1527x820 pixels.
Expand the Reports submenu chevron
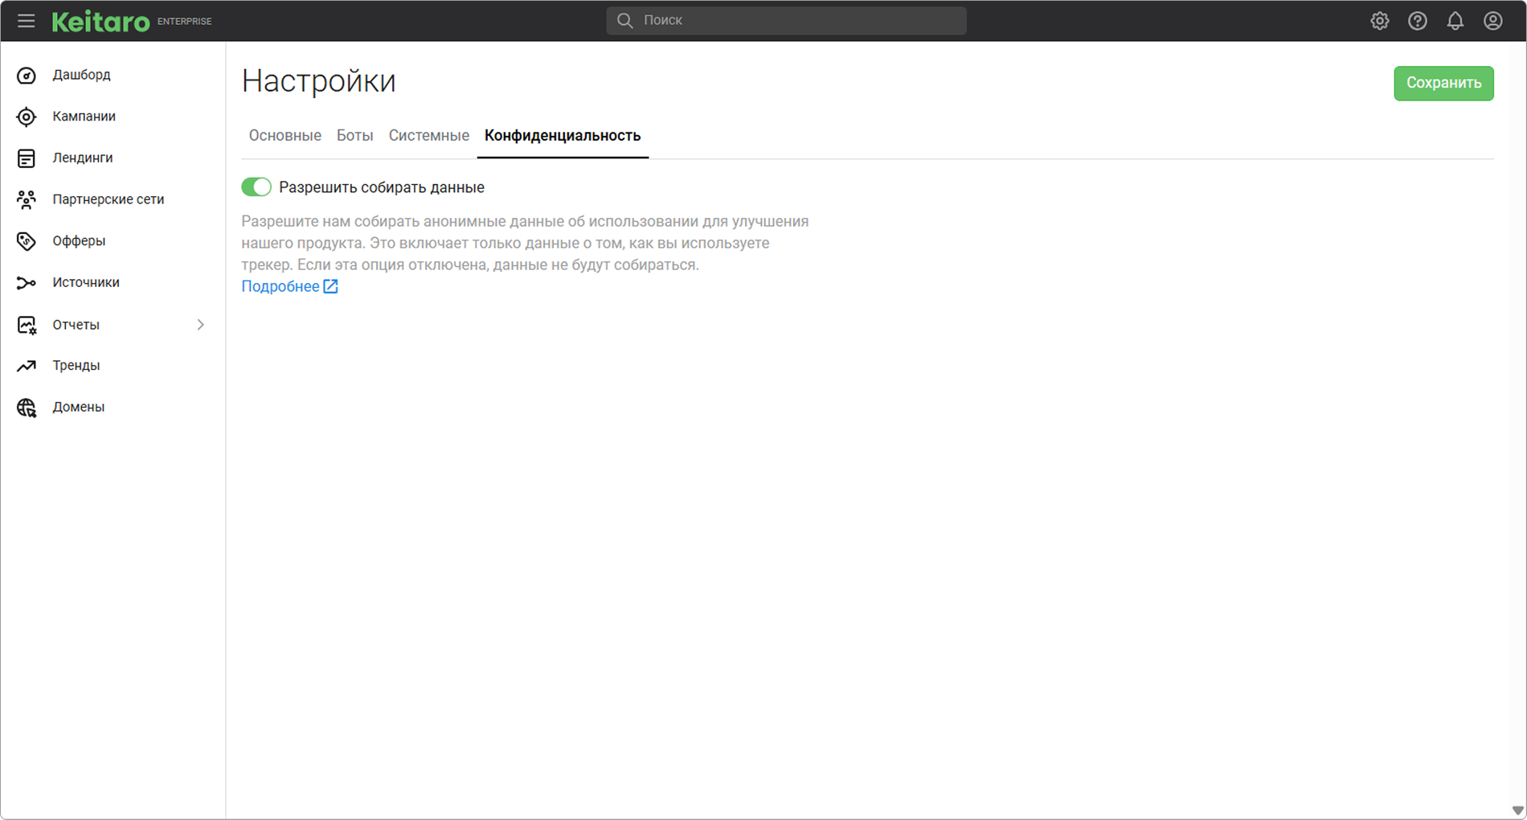[200, 325]
